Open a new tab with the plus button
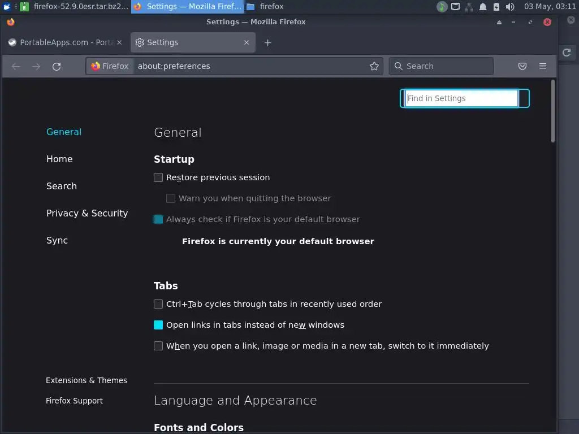 point(267,43)
